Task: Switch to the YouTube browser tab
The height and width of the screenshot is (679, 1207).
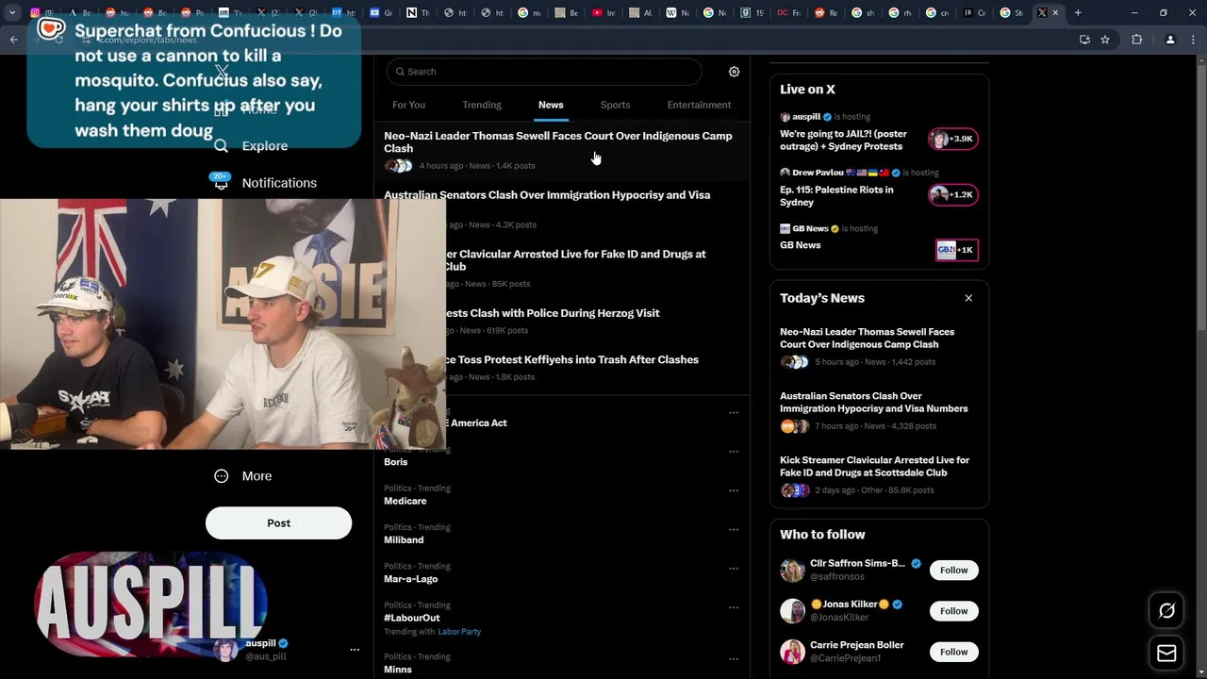Action: click(x=603, y=13)
